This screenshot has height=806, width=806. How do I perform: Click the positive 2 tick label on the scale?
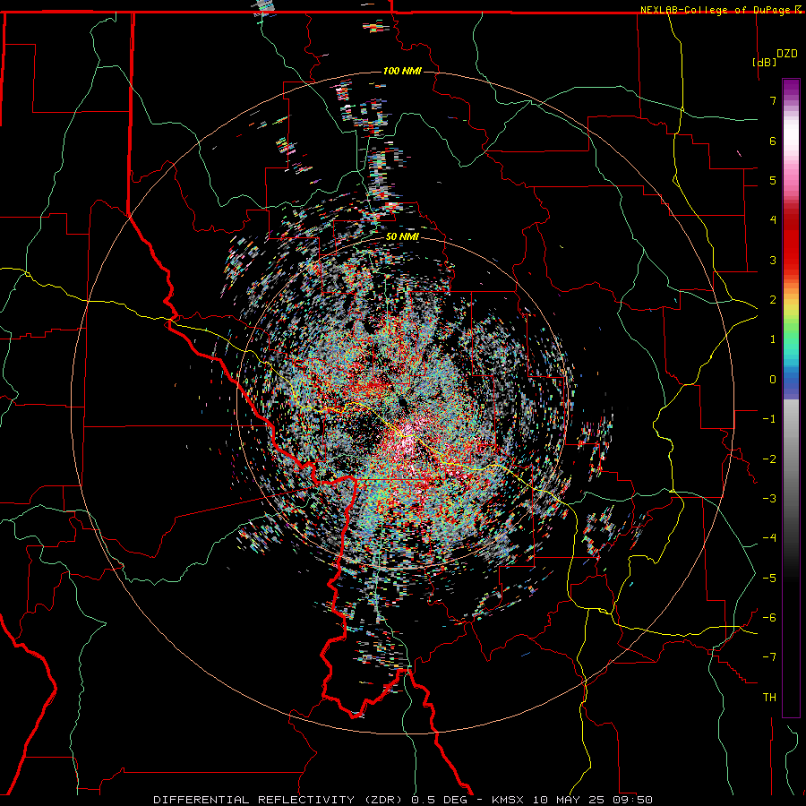773,300
